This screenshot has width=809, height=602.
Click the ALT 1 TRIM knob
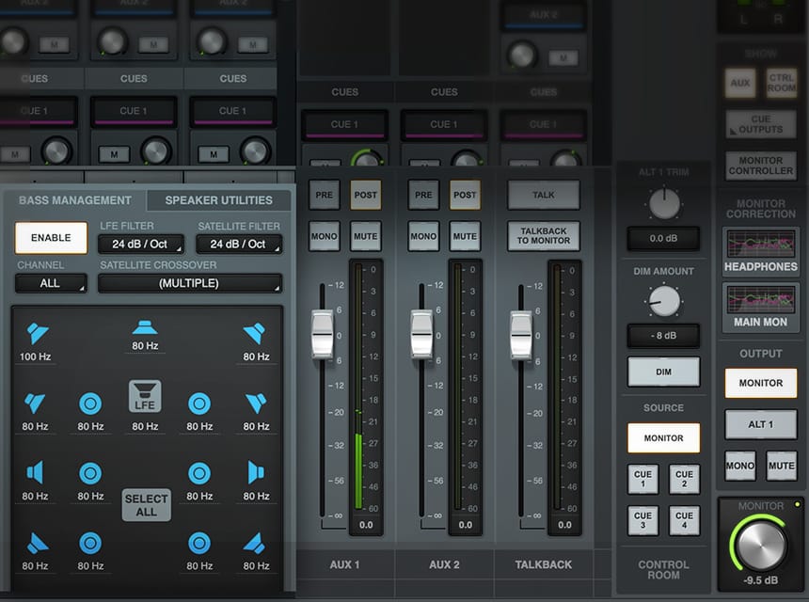coord(664,203)
